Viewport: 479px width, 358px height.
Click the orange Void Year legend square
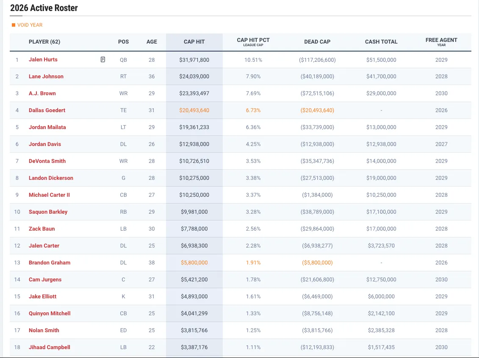coord(14,25)
